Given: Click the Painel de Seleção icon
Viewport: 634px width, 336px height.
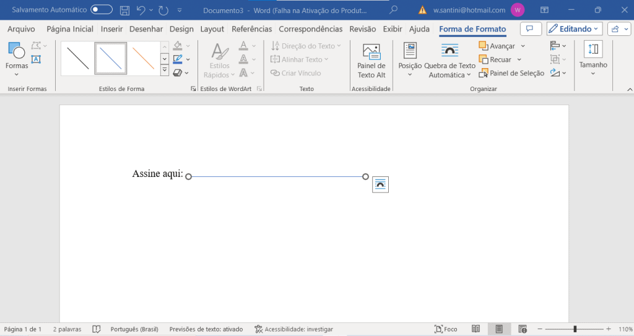Looking at the screenshot, I should click(x=484, y=73).
